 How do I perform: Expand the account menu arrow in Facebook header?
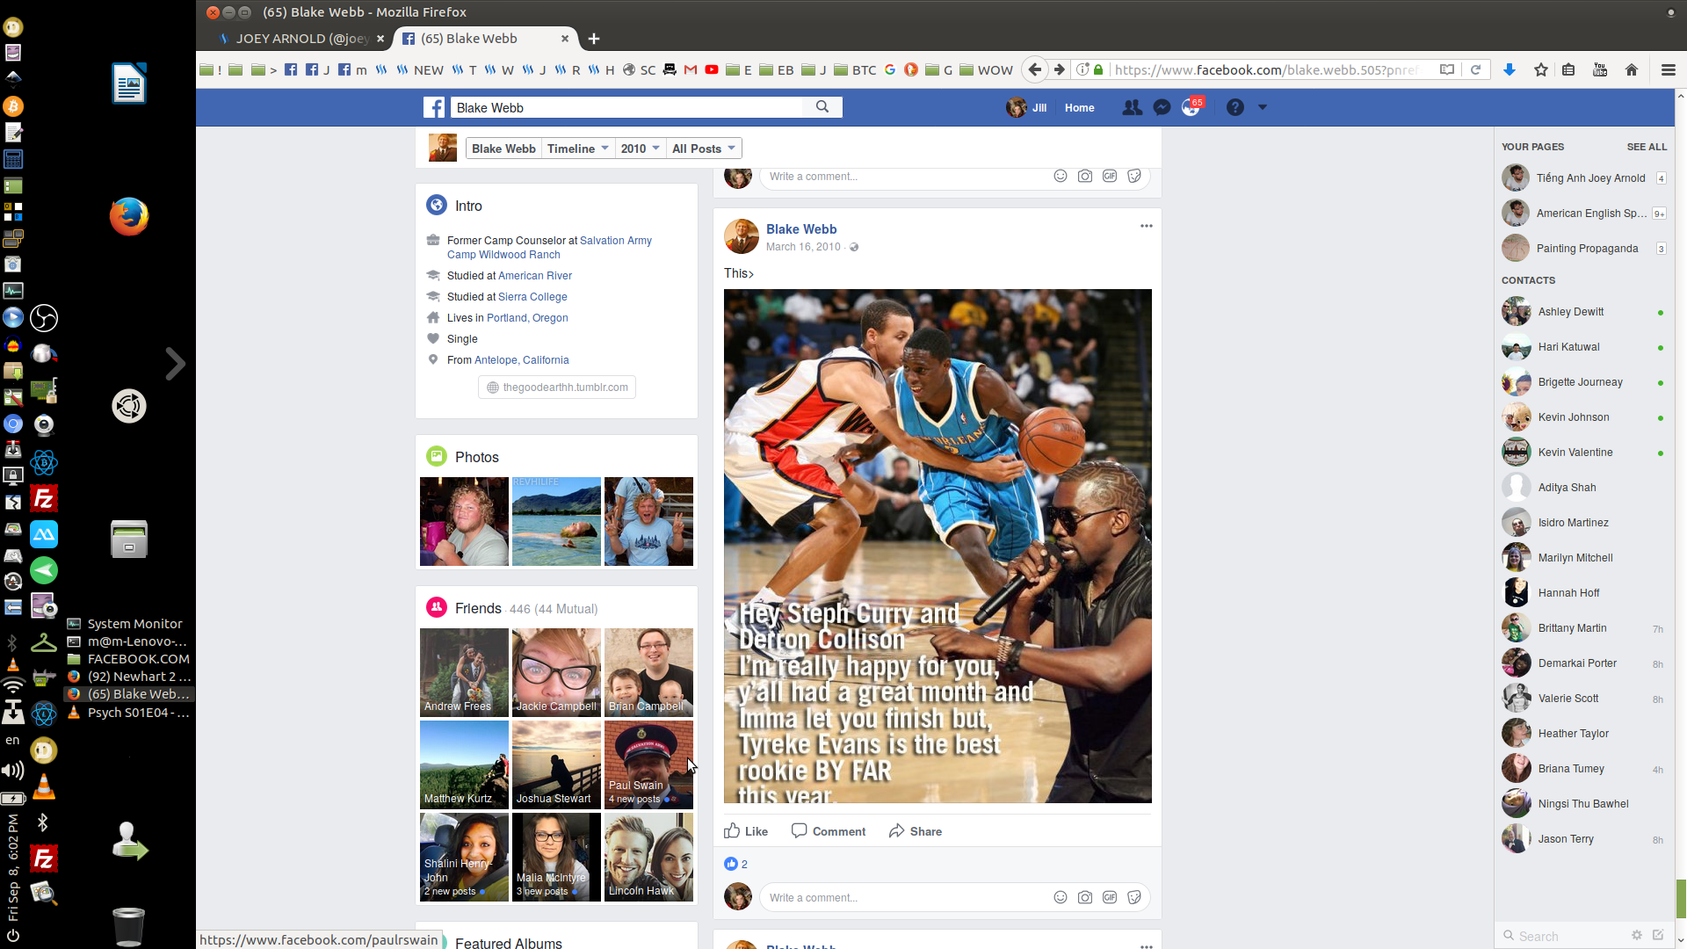click(1263, 107)
